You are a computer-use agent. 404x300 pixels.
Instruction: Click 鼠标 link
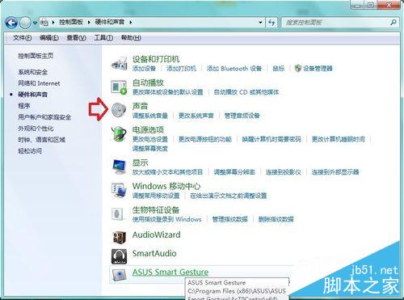(278, 69)
